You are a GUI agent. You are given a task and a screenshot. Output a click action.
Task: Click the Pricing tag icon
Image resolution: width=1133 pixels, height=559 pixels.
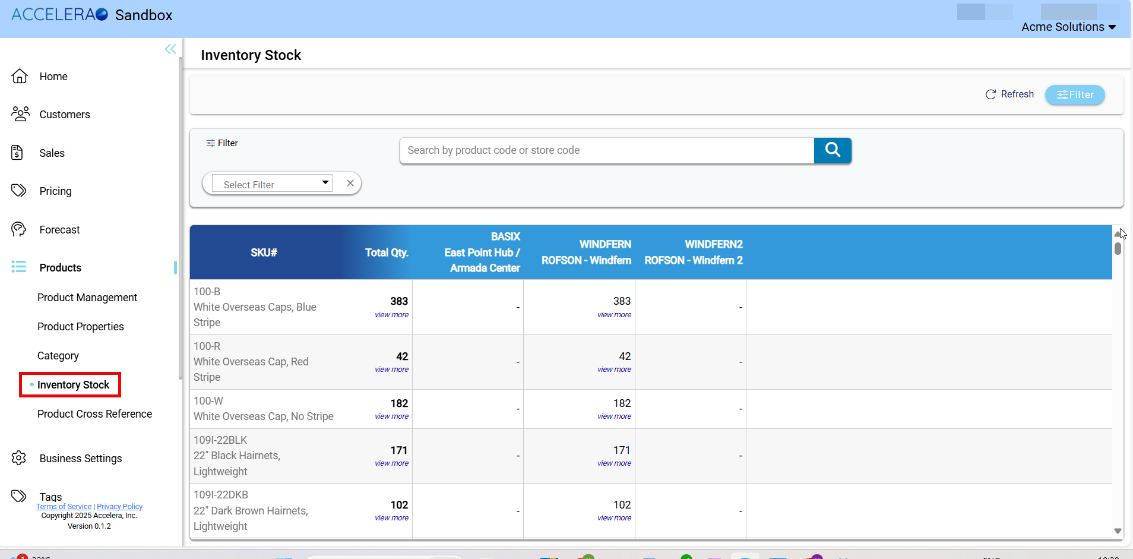coord(19,191)
